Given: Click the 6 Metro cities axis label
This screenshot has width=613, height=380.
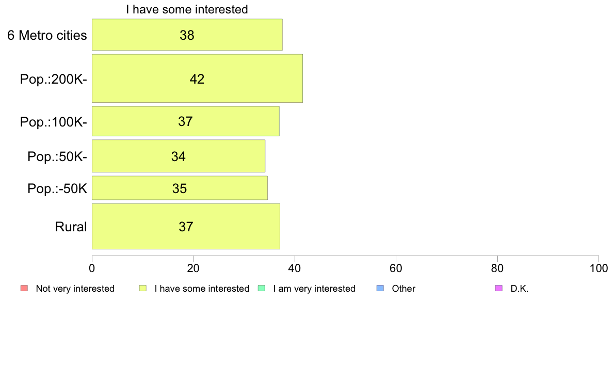Looking at the screenshot, I should pos(47,35).
